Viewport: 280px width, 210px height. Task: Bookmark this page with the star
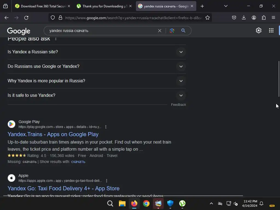point(207,18)
